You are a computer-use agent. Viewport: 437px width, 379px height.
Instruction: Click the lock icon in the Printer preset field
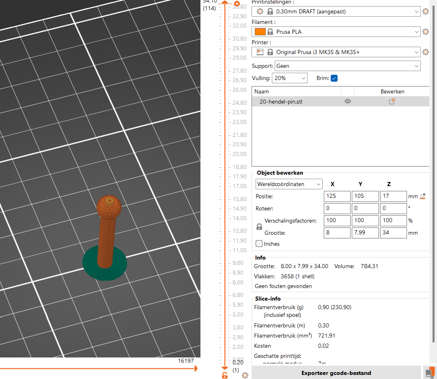[x=270, y=52]
